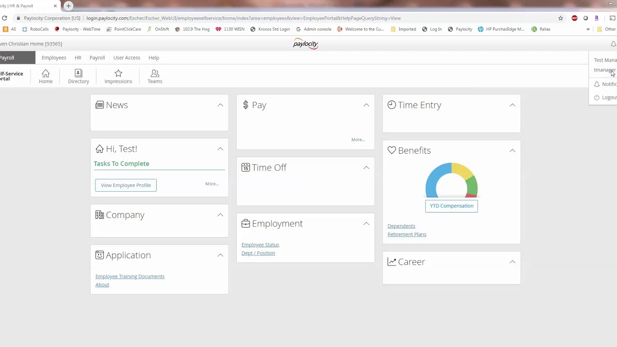The height and width of the screenshot is (347, 617).
Task: Open the HR menu
Action: [78, 58]
